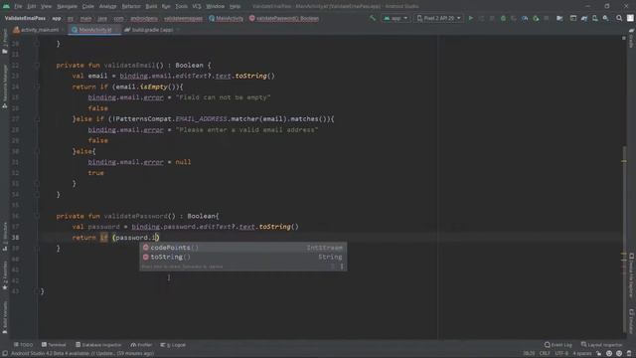Click Attach Debugger to Android Process icon
636x358 pixels.
point(536,18)
